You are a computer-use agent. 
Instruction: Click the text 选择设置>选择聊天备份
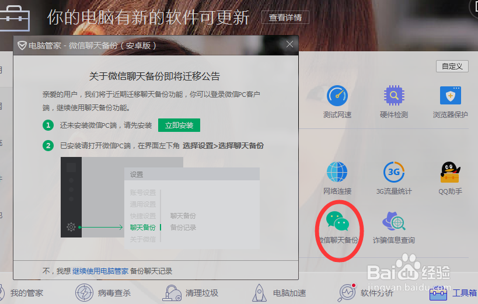point(223,146)
